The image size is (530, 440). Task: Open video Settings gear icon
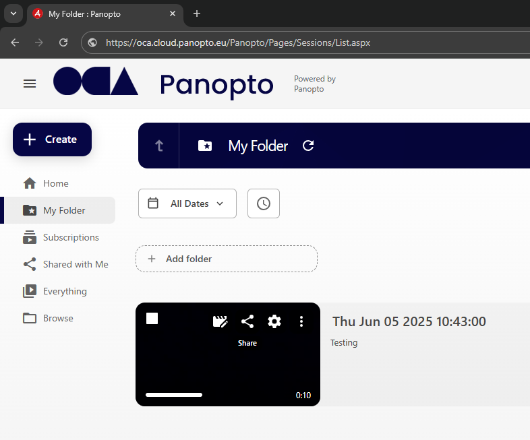pyautogui.click(x=274, y=321)
